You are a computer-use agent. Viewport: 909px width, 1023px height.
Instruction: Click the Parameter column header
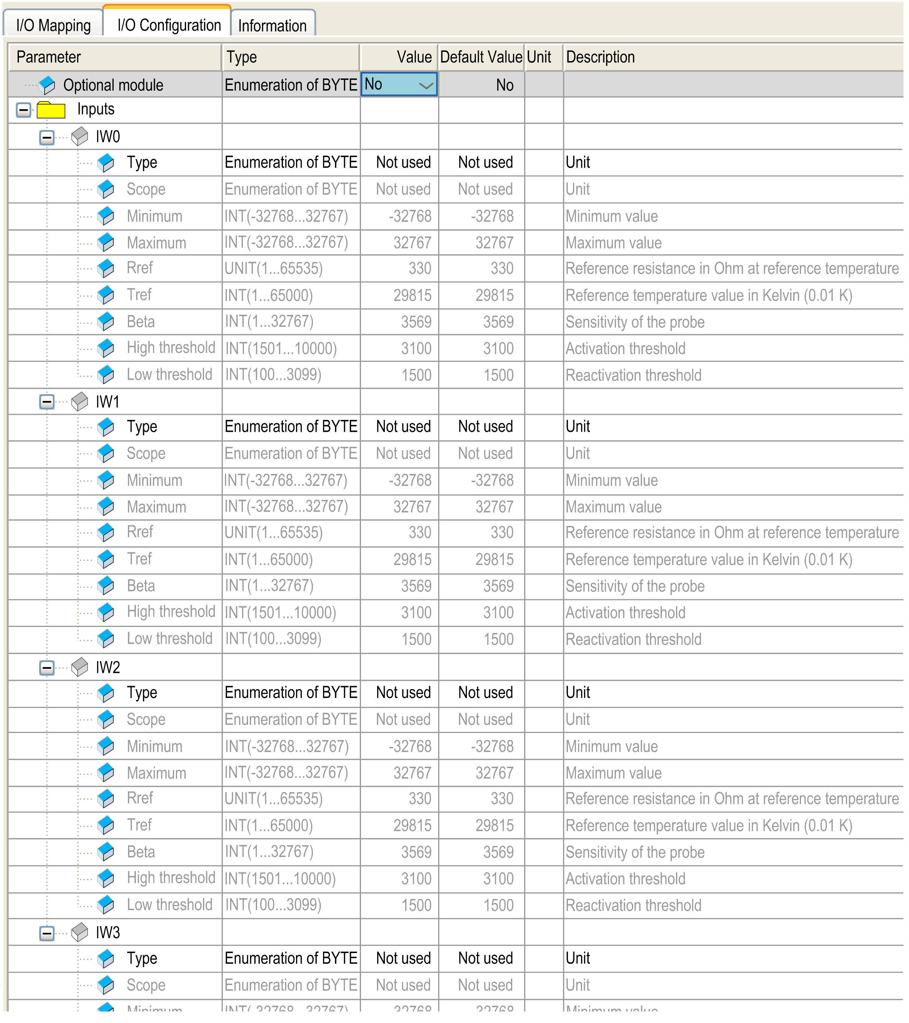[115, 57]
